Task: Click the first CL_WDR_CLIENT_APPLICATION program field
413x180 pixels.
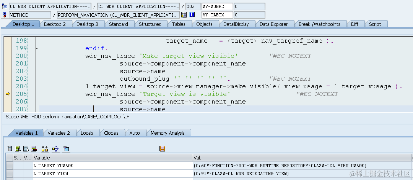Action: (x=50, y=6)
